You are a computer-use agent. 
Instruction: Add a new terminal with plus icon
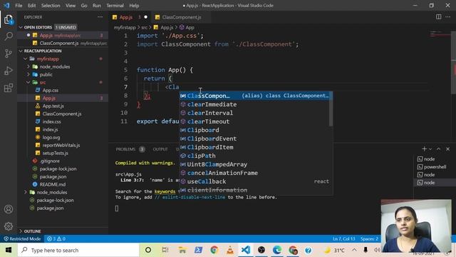[x=424, y=149]
